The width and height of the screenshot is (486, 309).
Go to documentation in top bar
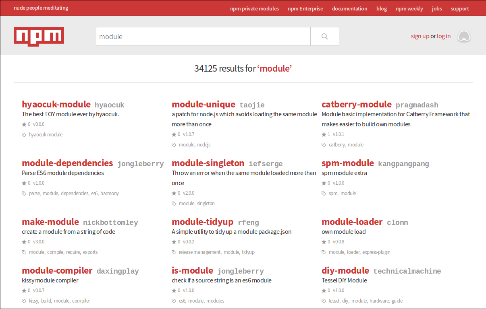point(350,8)
